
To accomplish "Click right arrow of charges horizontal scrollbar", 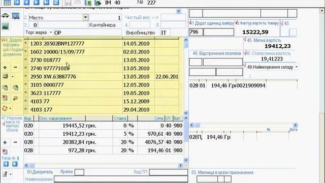I will pyautogui.click(x=180, y=165).
